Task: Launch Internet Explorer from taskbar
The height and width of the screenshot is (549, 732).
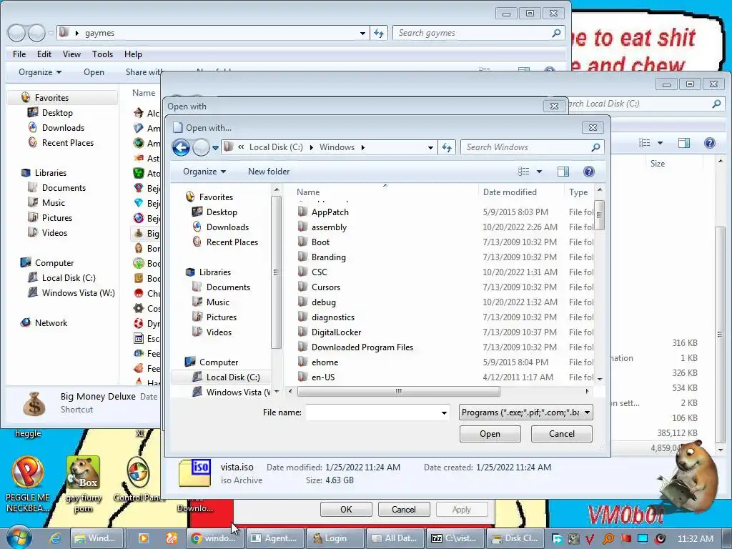Action: point(54,538)
